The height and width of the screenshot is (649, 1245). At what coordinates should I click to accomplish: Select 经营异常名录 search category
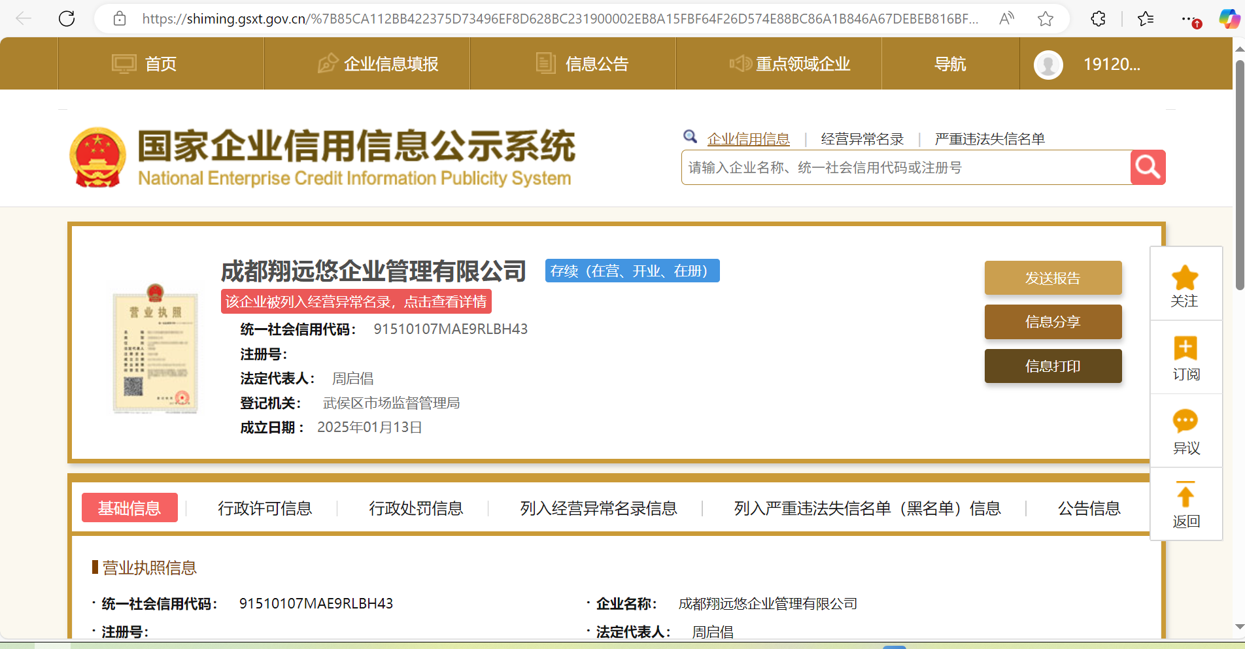[862, 139]
